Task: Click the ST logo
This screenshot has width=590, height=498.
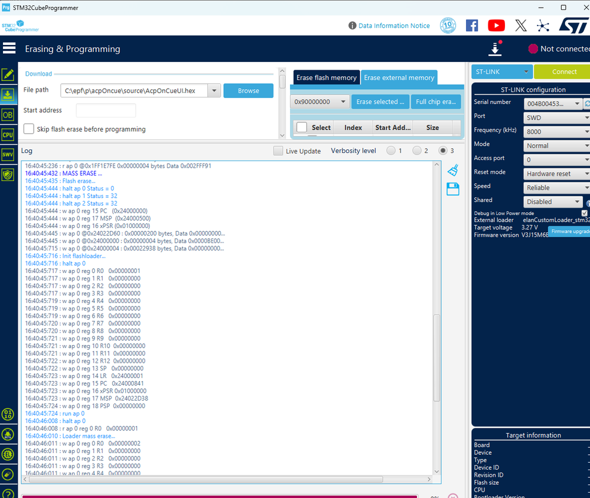Action: 573,25
